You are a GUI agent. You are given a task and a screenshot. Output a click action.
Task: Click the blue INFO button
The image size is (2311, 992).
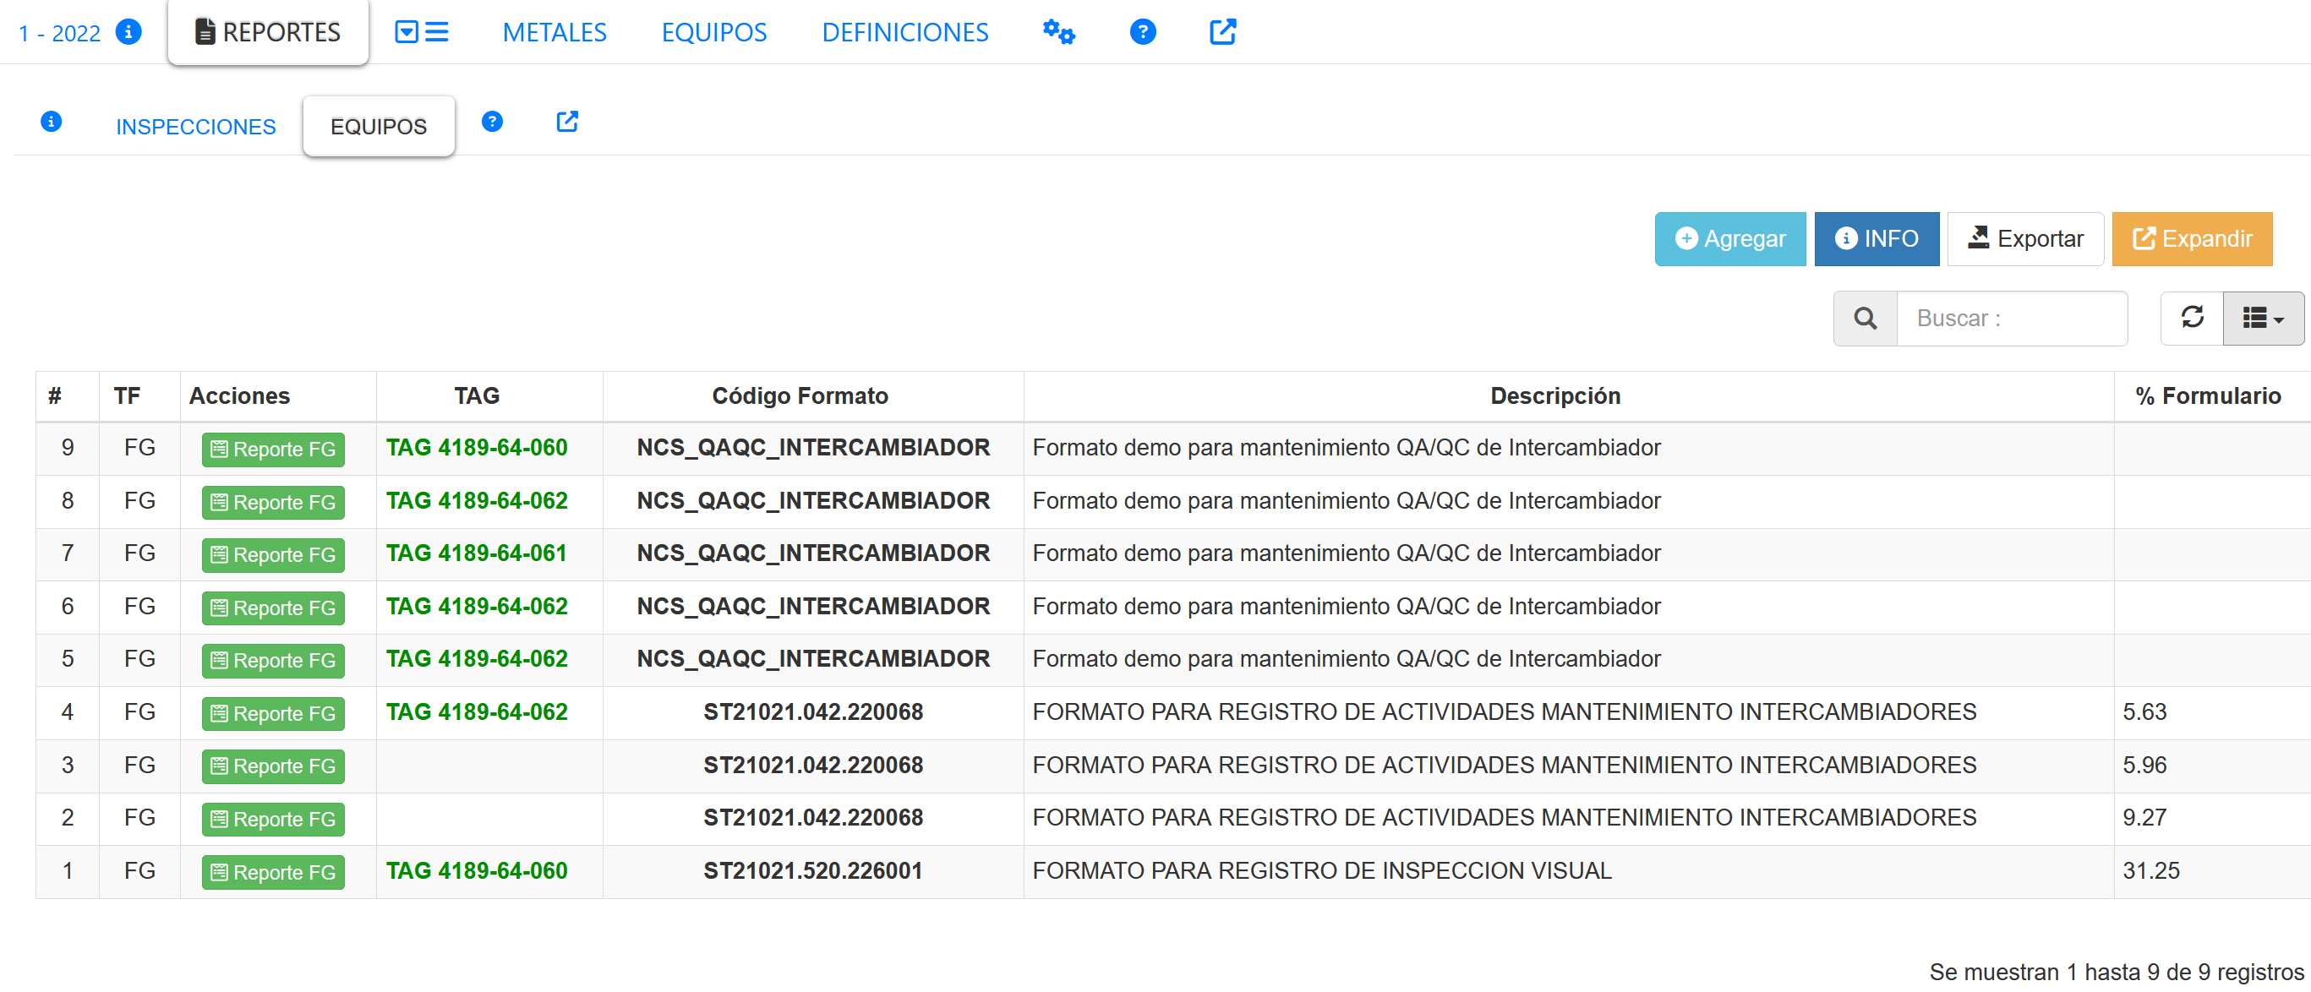point(1876,238)
